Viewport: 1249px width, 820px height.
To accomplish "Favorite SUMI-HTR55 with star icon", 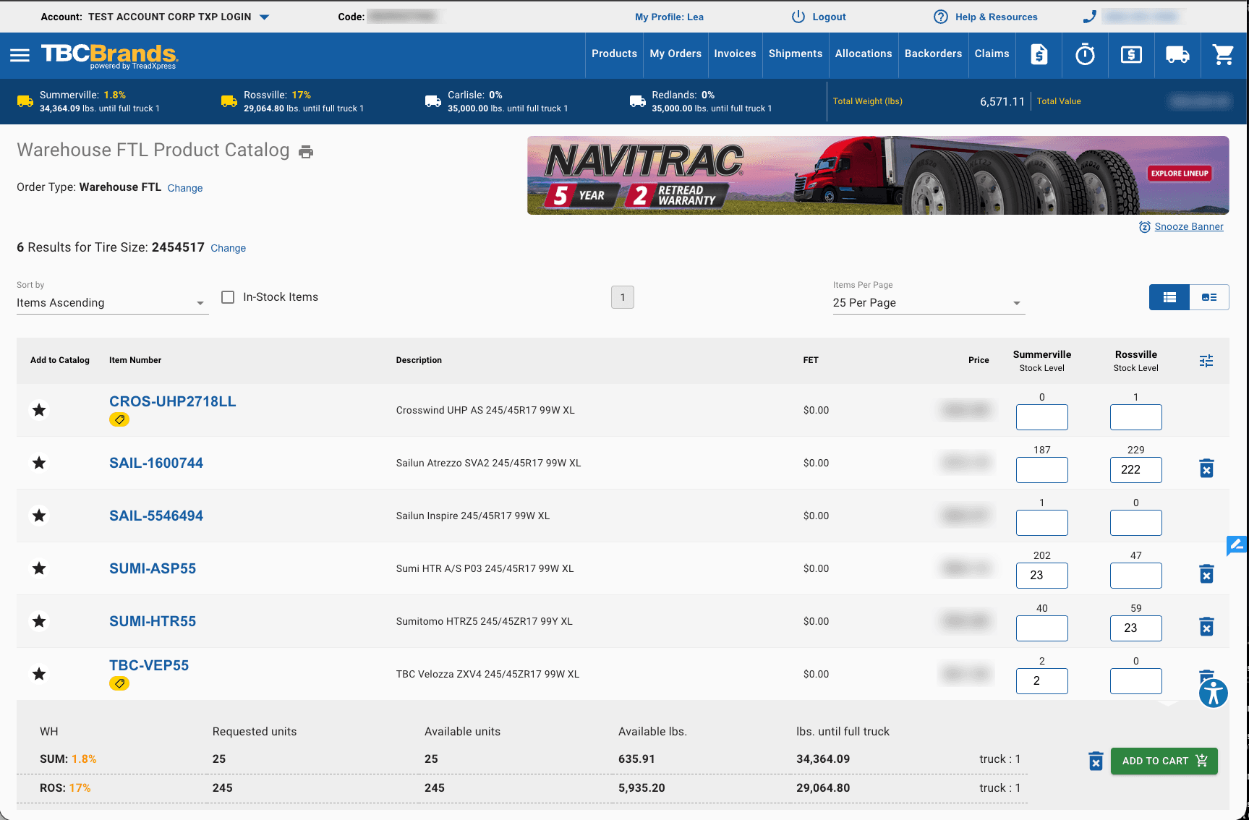I will [39, 621].
